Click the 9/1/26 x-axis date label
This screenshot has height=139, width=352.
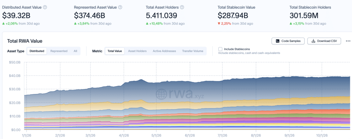click(x=289, y=136)
